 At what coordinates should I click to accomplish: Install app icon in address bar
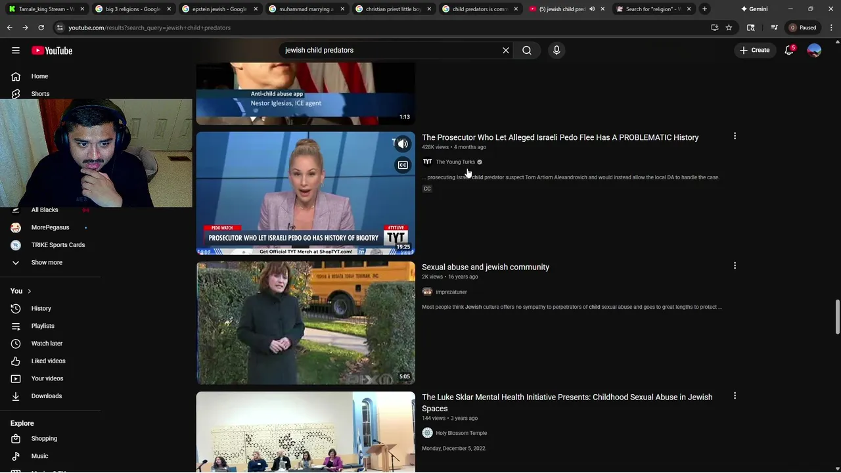click(714, 28)
